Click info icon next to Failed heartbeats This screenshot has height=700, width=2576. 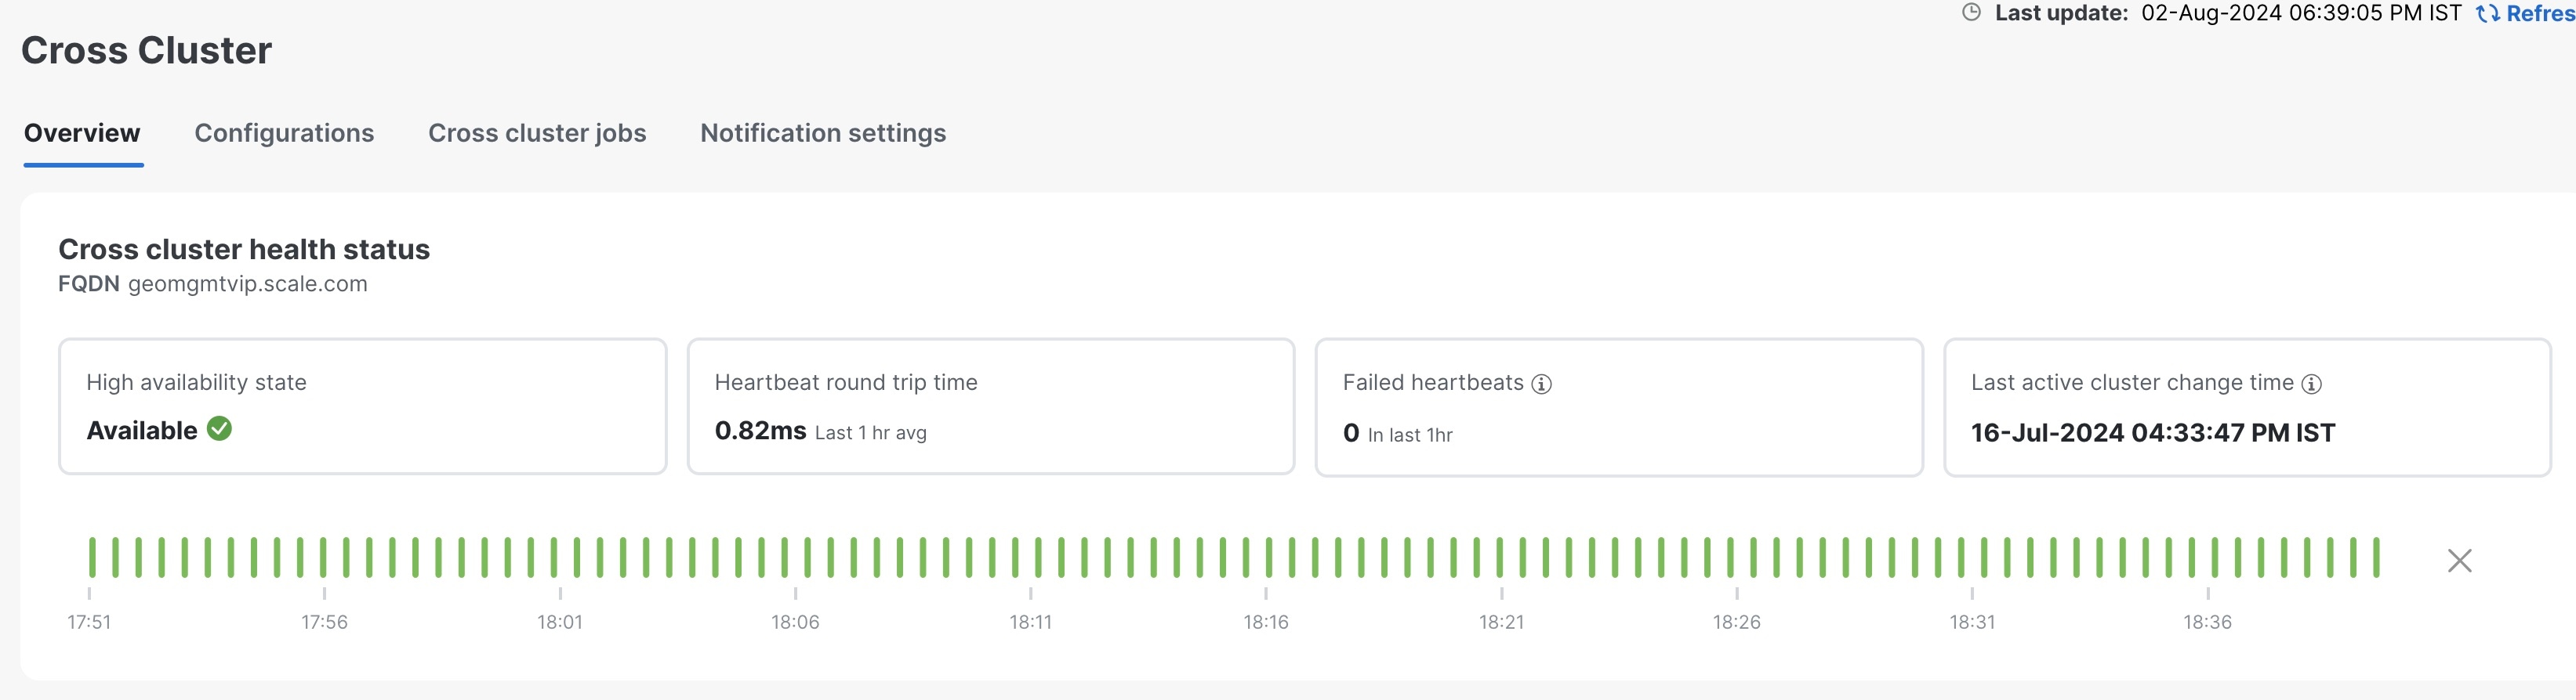[x=1542, y=384]
